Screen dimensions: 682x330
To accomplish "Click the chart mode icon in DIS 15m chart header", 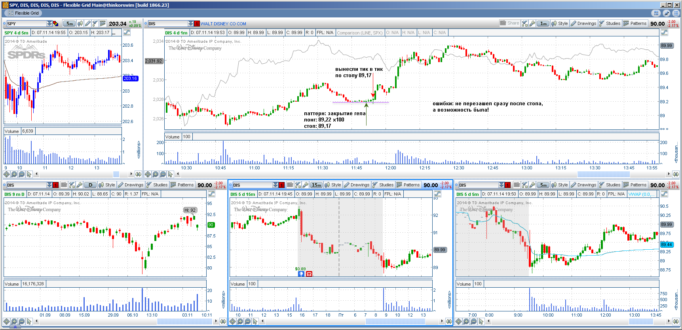I will [x=438, y=194].
